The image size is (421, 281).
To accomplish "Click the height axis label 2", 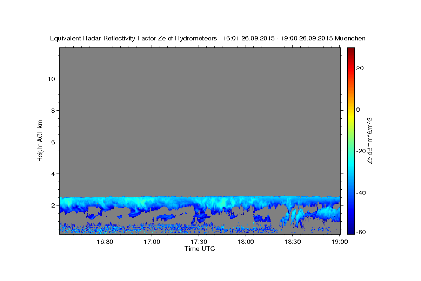I will click(x=53, y=205).
